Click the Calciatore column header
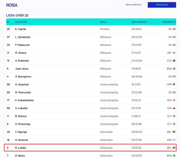This screenshot has height=159, width=180. click(x=21, y=22)
